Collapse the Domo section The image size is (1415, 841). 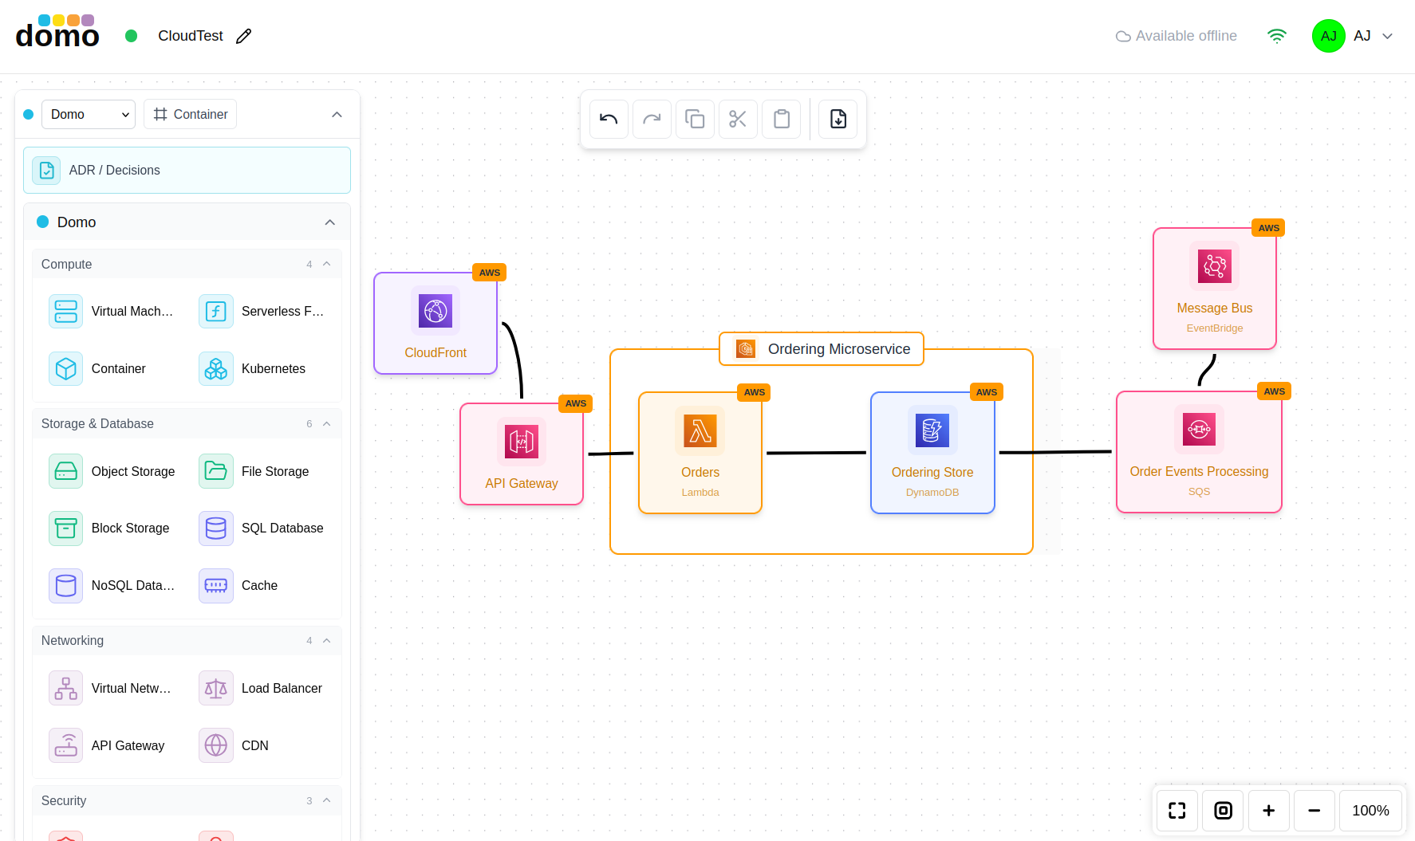point(330,222)
